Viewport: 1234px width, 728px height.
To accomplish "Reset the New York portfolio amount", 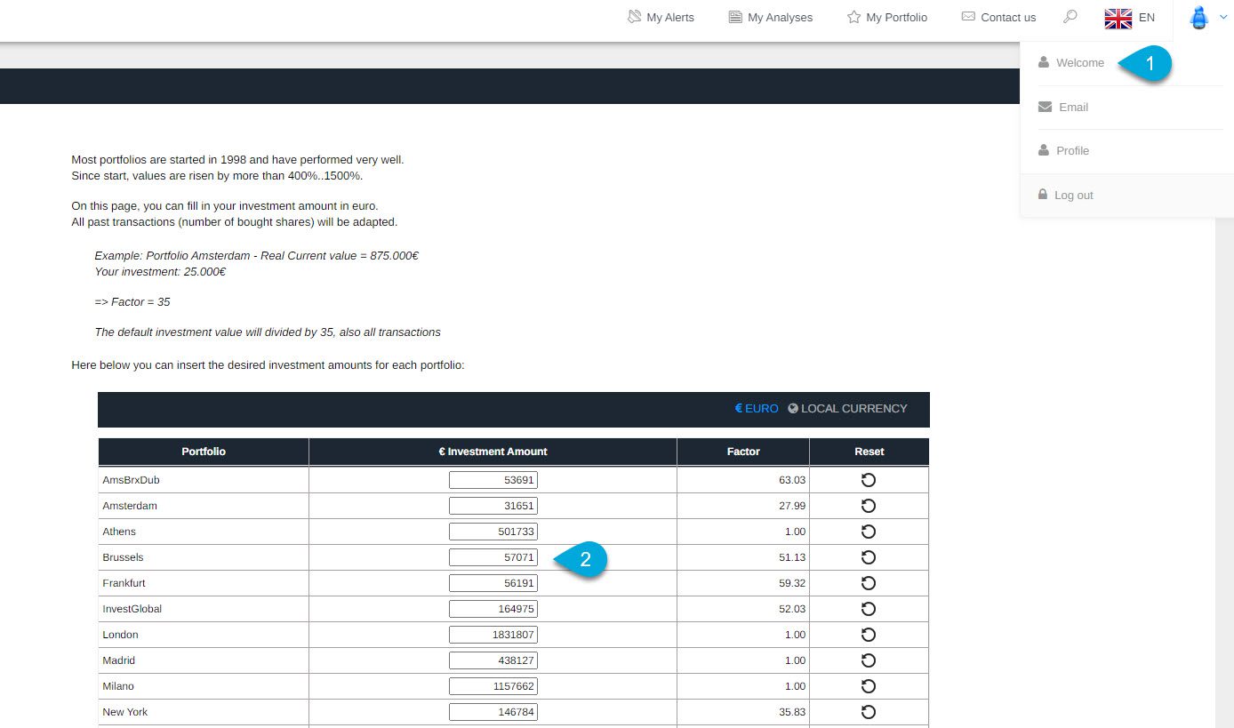I will point(869,712).
